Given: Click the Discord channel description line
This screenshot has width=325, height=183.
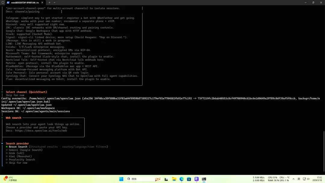Looking at the screenshot, I should tap(36, 24).
